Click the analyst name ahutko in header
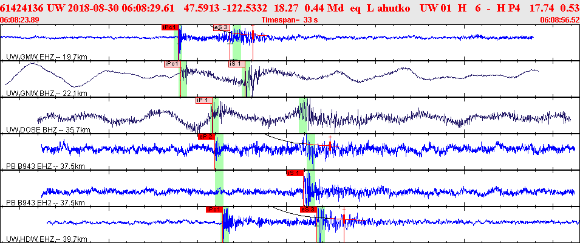 click(393, 8)
